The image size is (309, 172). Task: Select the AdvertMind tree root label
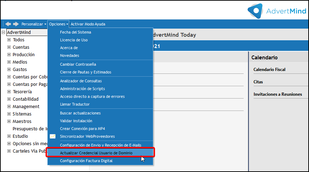[x=19, y=32]
